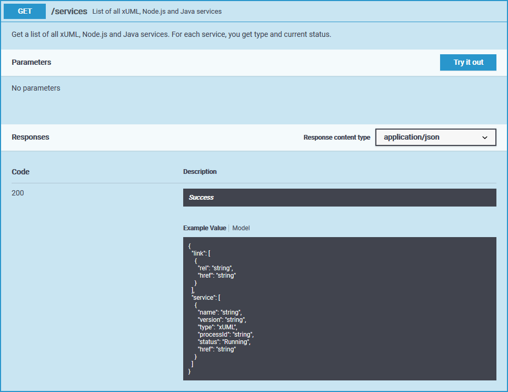Open the Response content type dropdown

click(x=435, y=137)
